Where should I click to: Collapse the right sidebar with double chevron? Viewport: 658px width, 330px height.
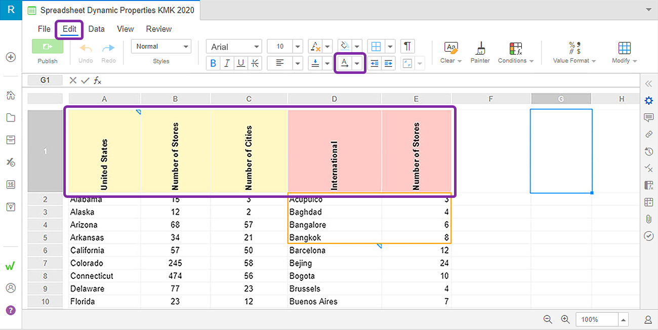click(x=648, y=84)
